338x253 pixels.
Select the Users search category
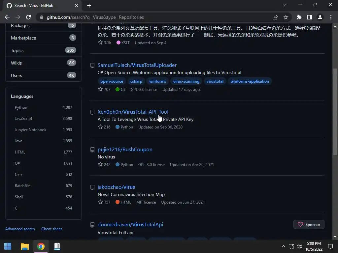44,75
